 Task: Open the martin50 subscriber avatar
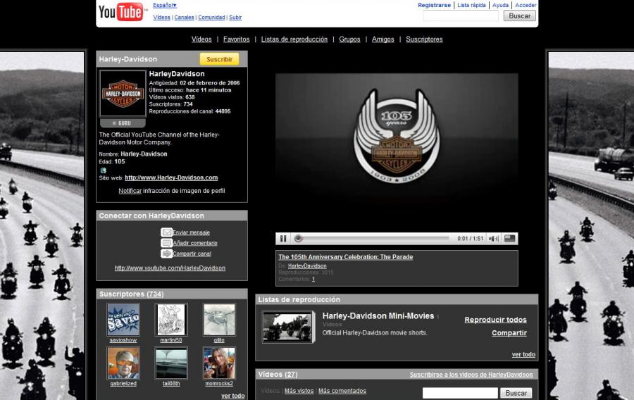pos(171,320)
